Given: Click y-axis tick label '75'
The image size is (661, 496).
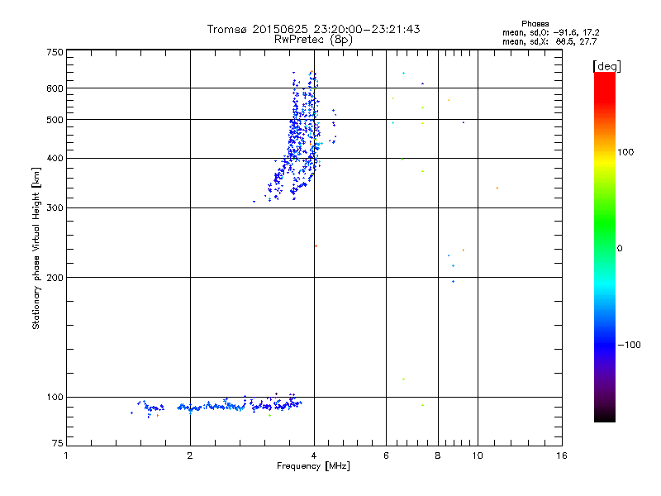Looking at the screenshot, I should point(58,443).
